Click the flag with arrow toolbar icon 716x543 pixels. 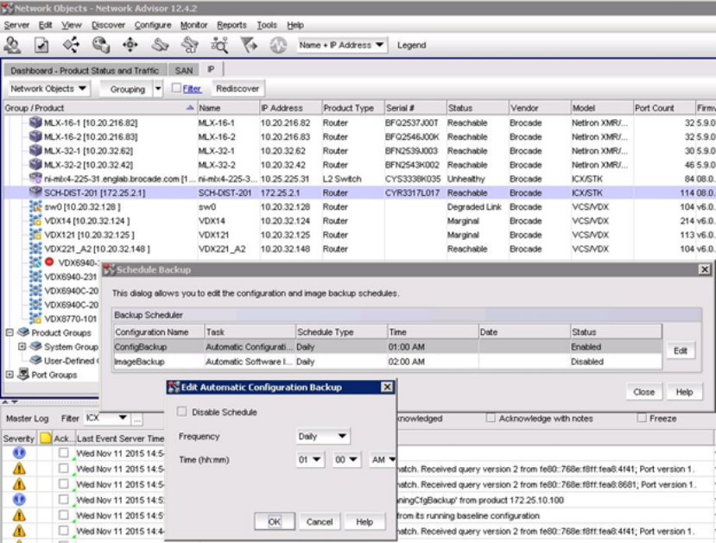pyautogui.click(x=249, y=45)
